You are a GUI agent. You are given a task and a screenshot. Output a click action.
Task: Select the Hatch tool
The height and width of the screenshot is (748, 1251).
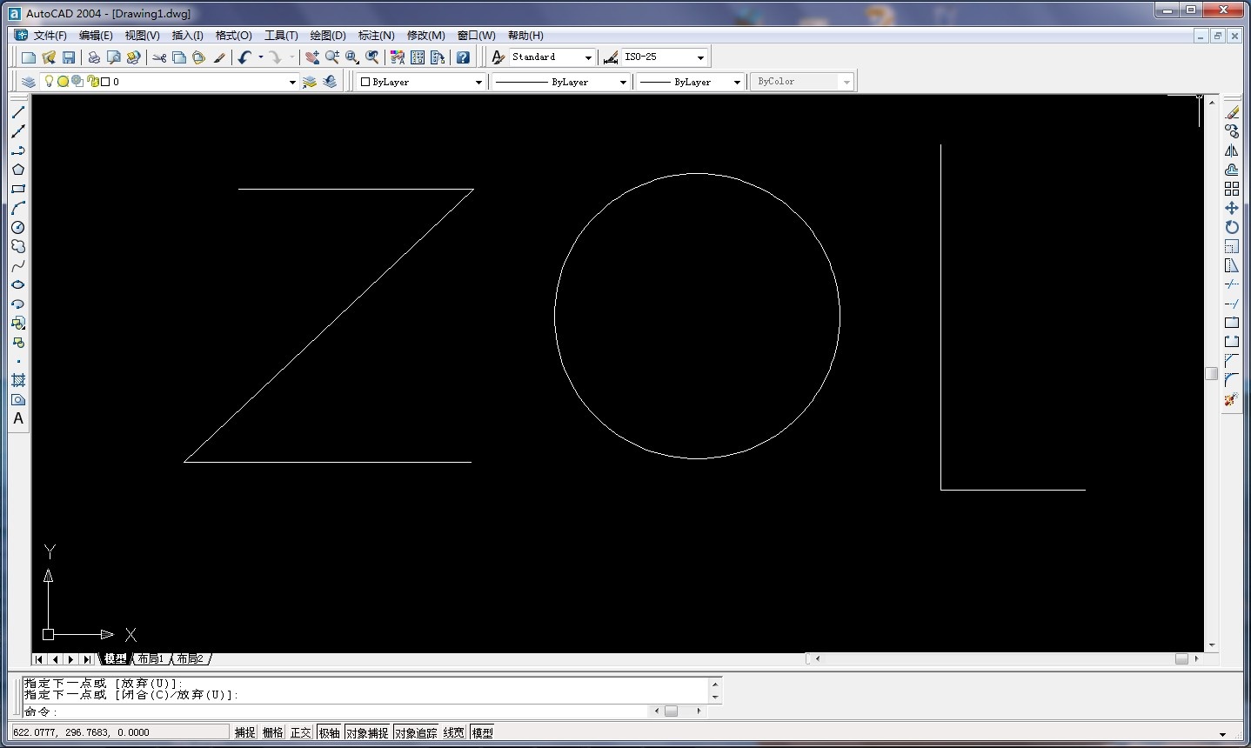[18, 380]
